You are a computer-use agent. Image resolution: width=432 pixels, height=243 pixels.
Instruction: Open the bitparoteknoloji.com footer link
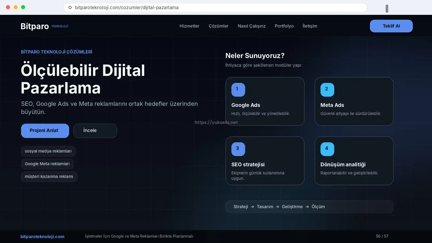[42, 237]
